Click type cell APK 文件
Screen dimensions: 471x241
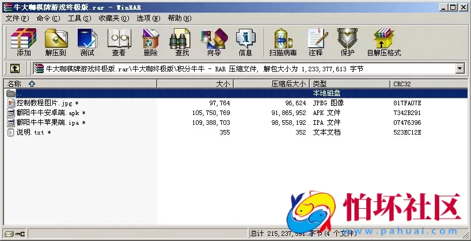[x=326, y=113]
